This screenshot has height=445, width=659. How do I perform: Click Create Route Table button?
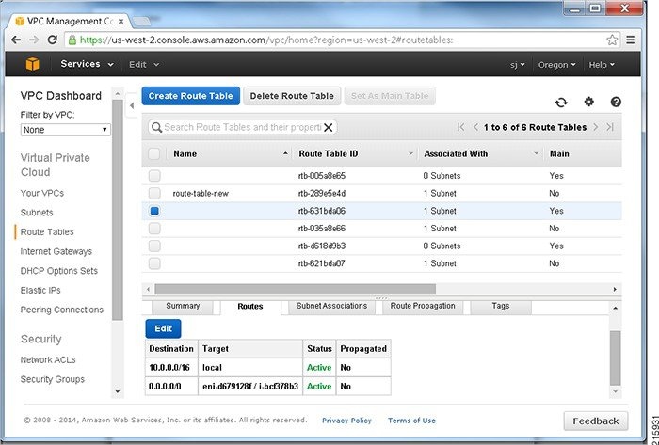(191, 96)
